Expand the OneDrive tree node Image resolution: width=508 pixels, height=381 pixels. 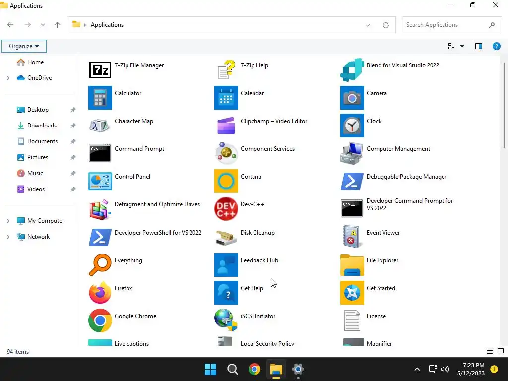(8, 78)
